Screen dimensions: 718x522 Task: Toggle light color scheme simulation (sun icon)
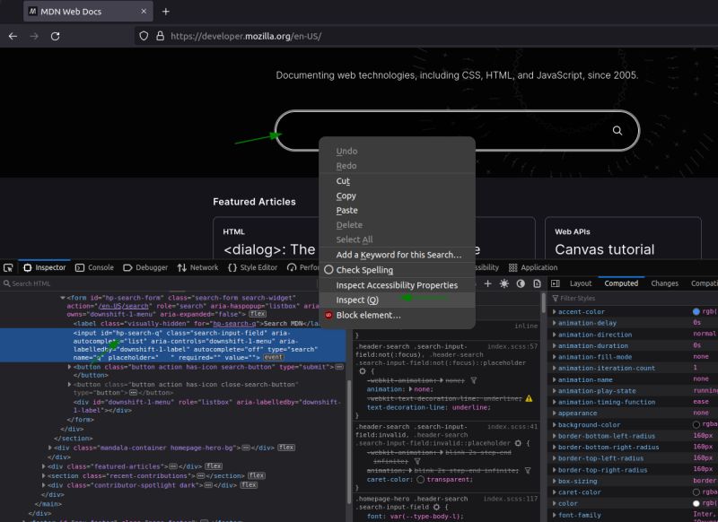tap(504, 283)
